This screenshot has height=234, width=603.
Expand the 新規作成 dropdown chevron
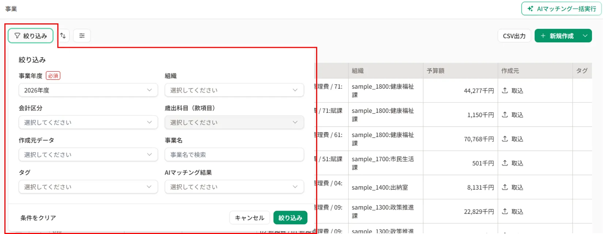coord(585,36)
